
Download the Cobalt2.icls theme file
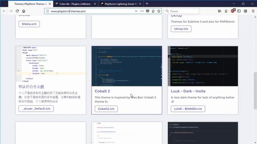click(106, 109)
